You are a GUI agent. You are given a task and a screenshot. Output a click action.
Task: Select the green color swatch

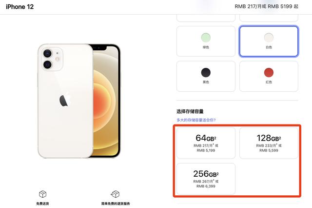click(x=206, y=38)
